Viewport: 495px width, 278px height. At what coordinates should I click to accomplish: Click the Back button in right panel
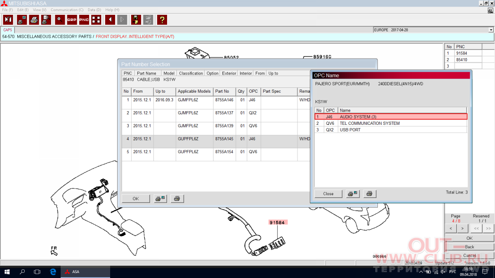469,247
